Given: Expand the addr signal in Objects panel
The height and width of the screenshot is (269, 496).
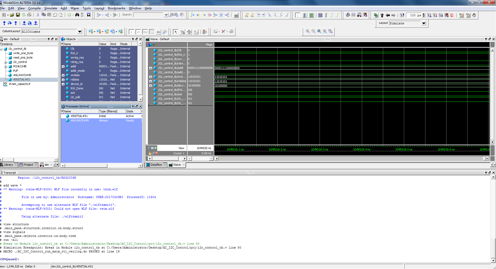Looking at the screenshot, I should coord(63,67).
